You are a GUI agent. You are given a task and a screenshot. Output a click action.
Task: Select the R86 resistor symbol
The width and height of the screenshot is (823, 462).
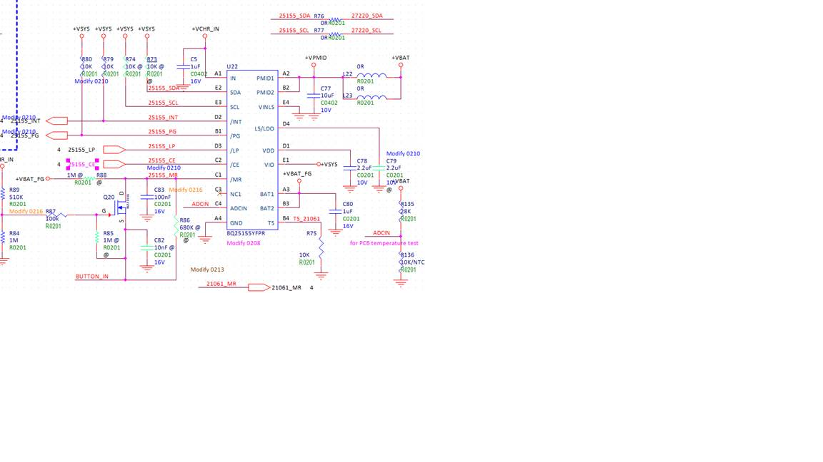pos(176,226)
